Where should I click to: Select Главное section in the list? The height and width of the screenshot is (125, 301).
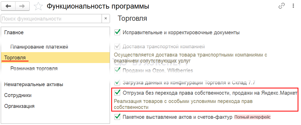click(14, 32)
